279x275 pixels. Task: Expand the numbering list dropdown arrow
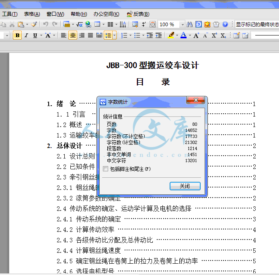click(130, 35)
